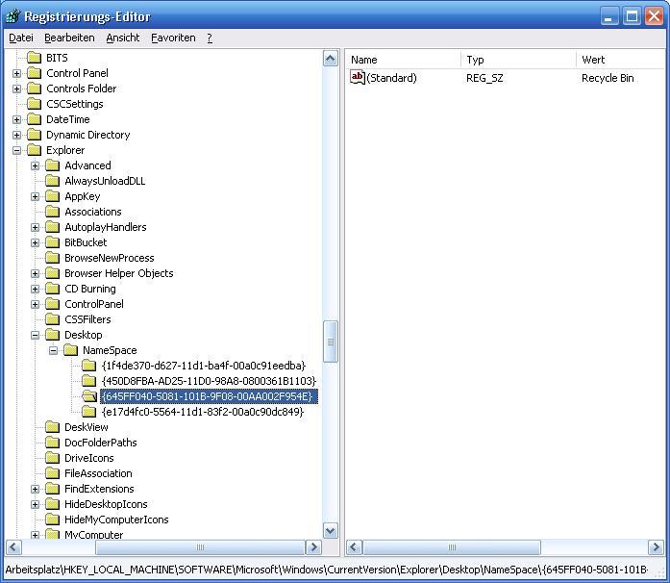Expand the Controls Folder key

click(x=16, y=89)
